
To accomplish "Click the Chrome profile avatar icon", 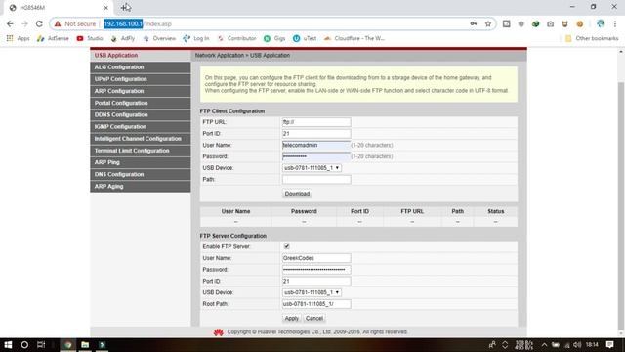I will click(601, 23).
